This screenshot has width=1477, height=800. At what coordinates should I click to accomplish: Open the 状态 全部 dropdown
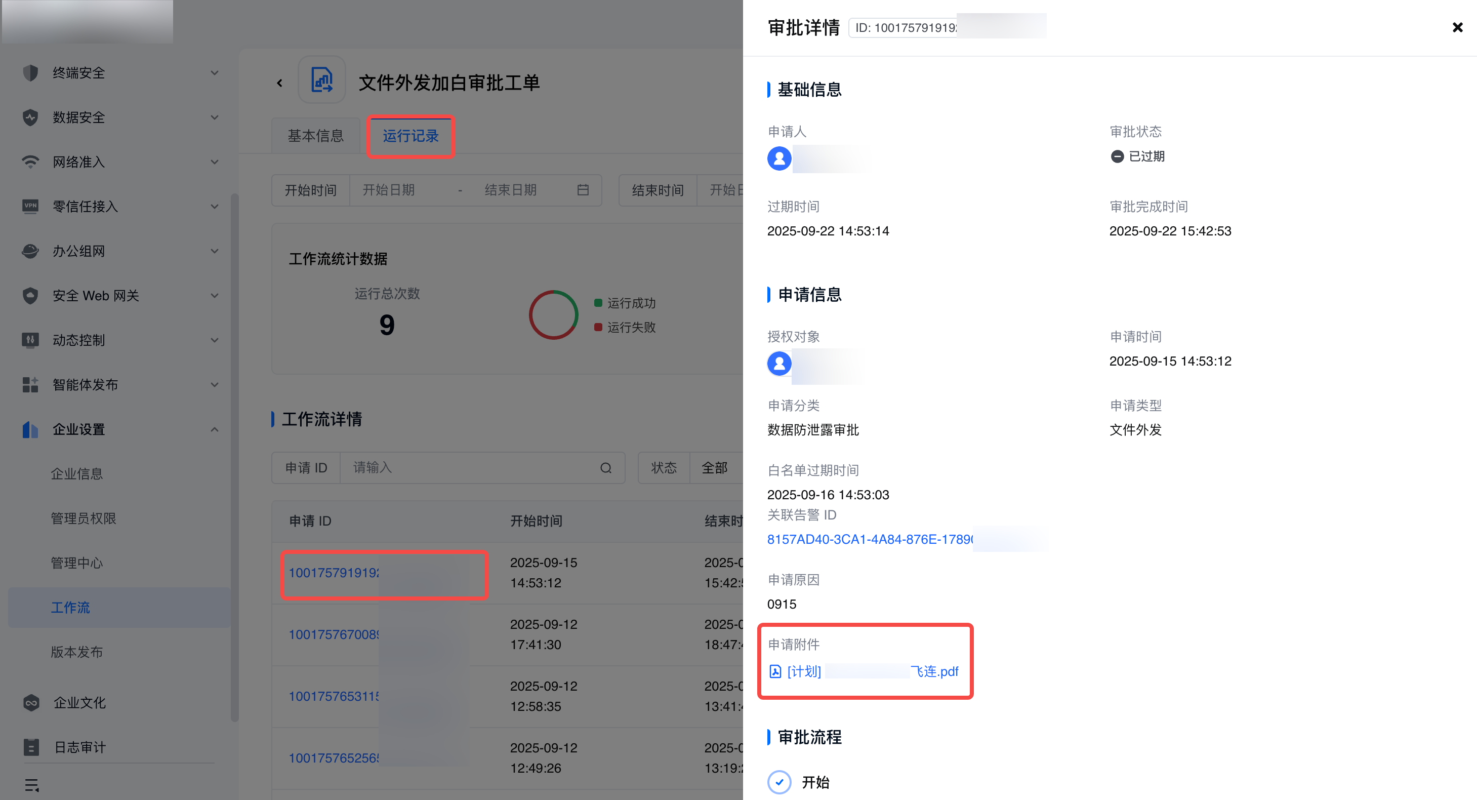point(717,468)
